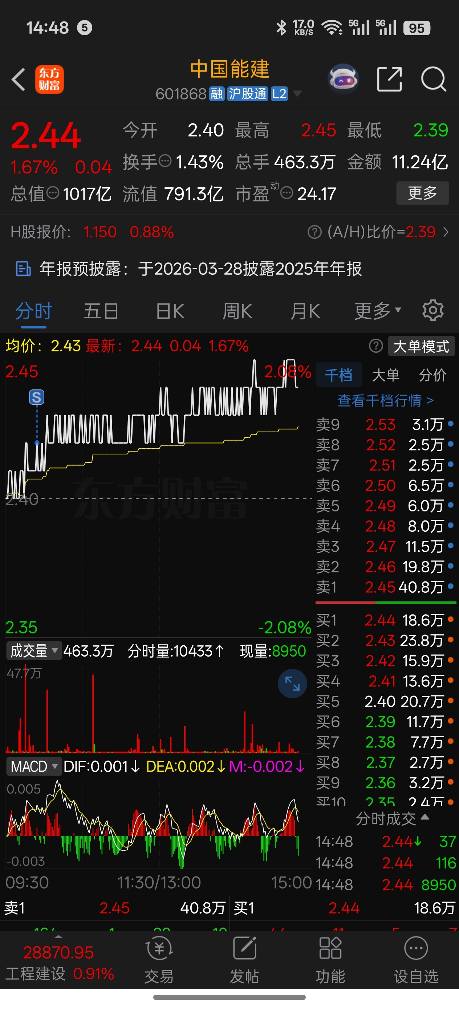Viewport: 459px width, 1009px height.
Task: Tap annual report document icon
Action: [23, 269]
